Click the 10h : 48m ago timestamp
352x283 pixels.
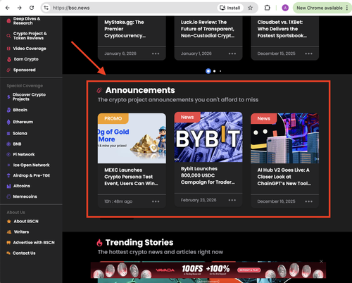[118, 201]
